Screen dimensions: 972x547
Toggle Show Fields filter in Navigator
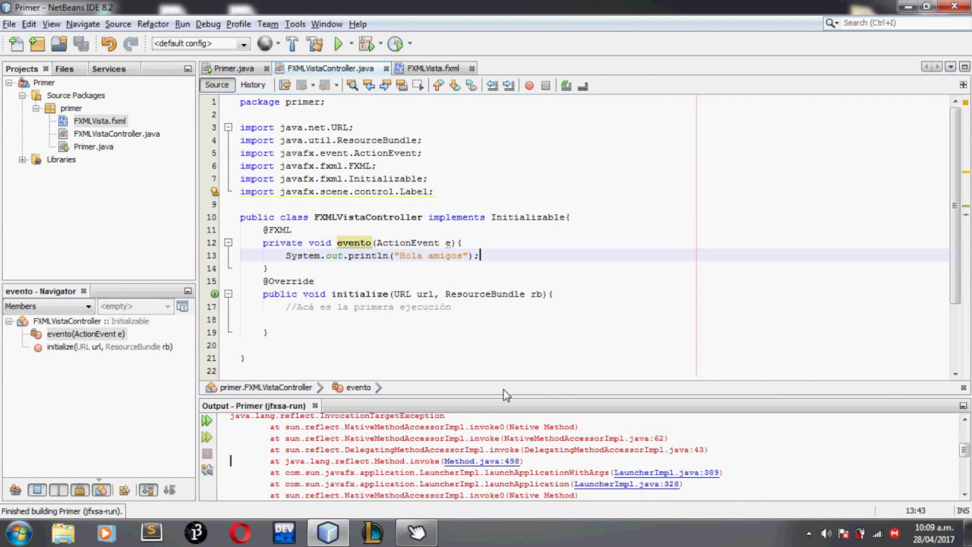[36, 490]
